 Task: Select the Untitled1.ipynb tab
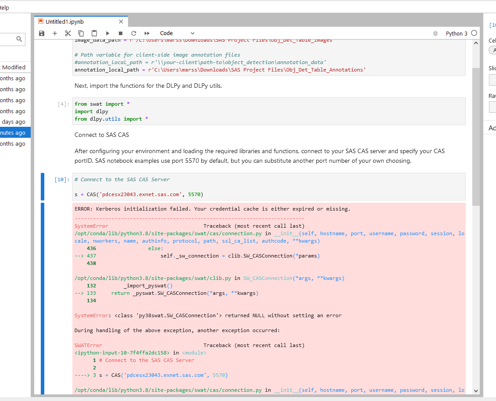click(x=64, y=21)
